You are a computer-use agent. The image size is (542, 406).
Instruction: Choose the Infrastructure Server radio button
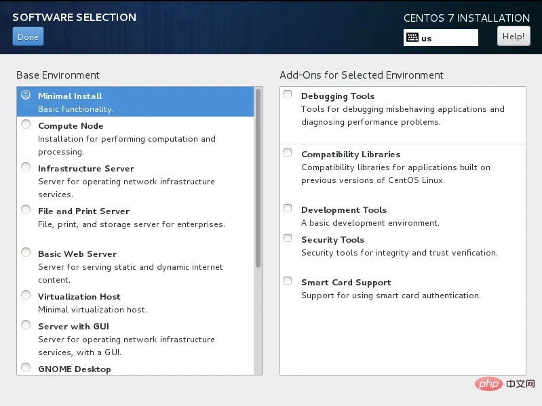tap(26, 167)
